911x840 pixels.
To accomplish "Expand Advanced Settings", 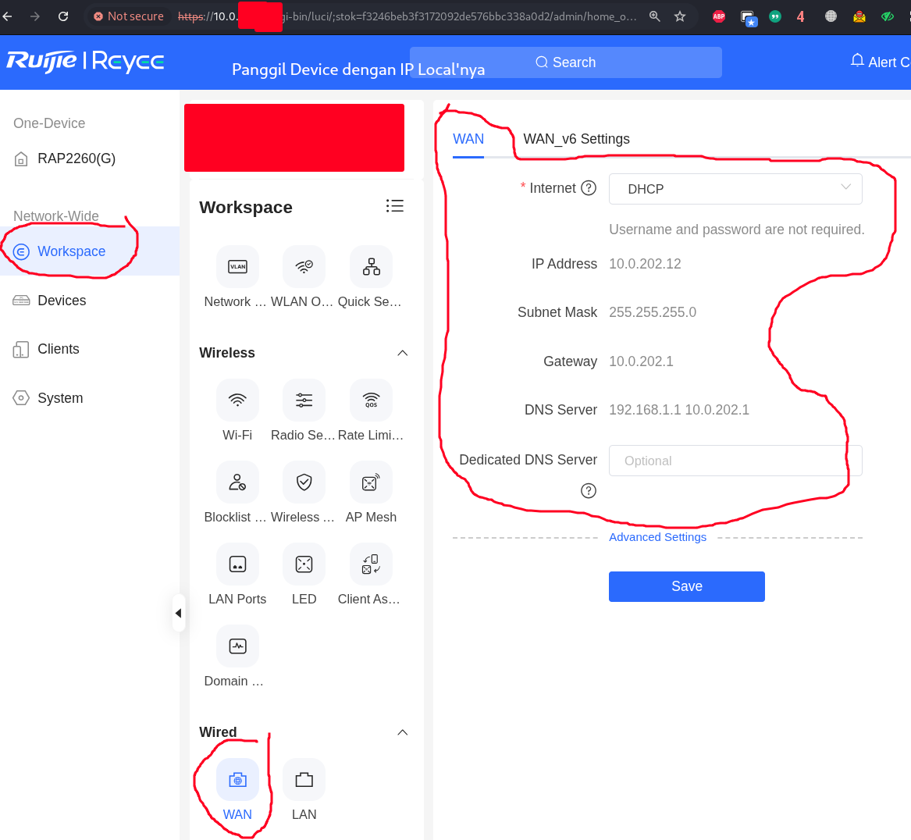I will tap(657, 537).
